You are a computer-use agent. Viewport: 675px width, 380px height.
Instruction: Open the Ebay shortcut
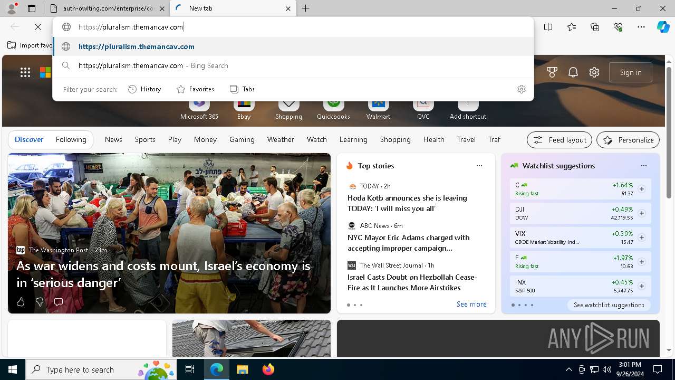tap(244, 110)
